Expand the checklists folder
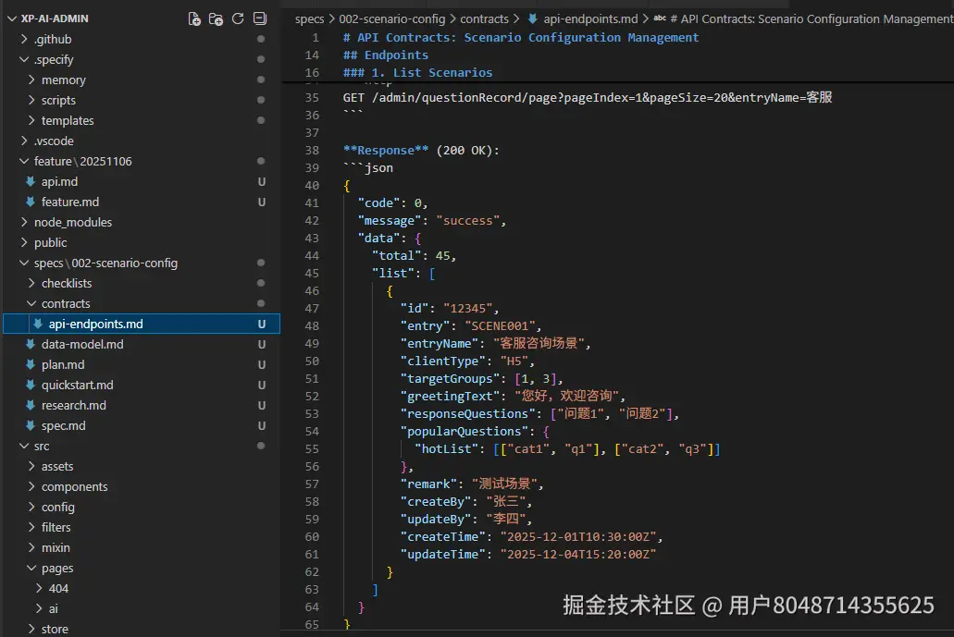The height and width of the screenshot is (637, 954). [x=31, y=283]
